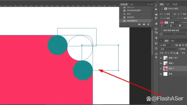The height and width of the screenshot is (105, 187).
Task: Open the Brush Settings icon in collapsed dock
Action: [x=156, y=29]
